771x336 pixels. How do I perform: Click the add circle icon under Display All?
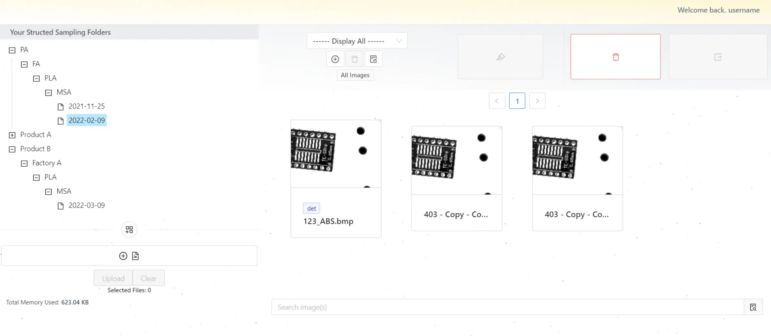pyautogui.click(x=335, y=59)
